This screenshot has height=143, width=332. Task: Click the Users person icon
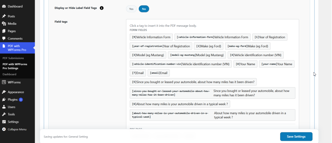coord(4,107)
